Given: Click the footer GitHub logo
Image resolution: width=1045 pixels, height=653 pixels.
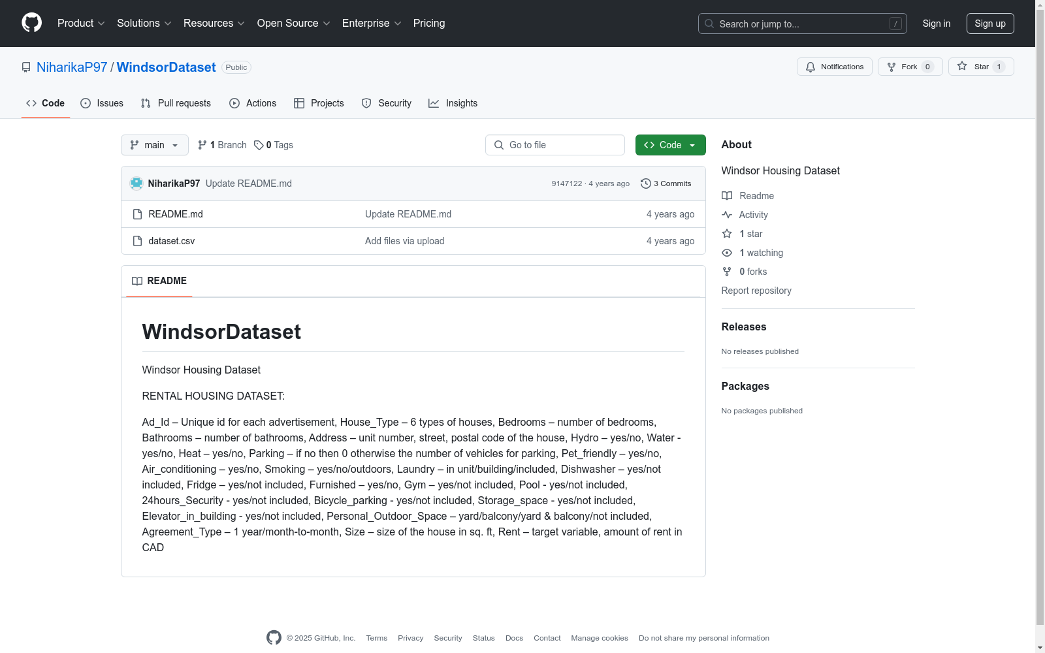Looking at the screenshot, I should point(274,638).
